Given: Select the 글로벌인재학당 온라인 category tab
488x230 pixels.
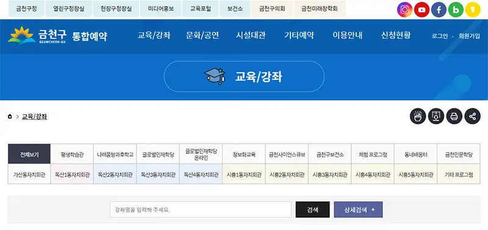Looking at the screenshot, I should tap(201, 154).
